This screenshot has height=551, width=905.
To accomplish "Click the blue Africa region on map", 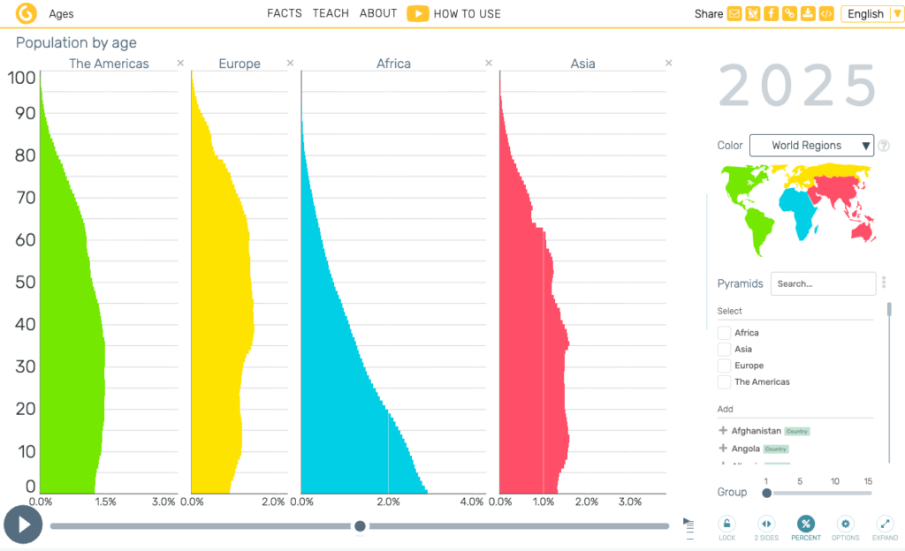I will [x=798, y=210].
